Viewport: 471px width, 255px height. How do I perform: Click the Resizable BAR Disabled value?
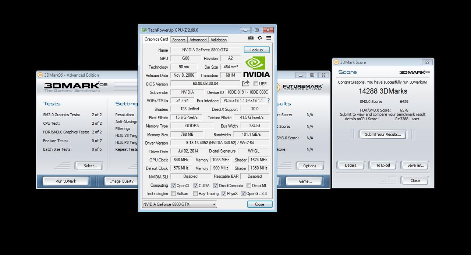(x=255, y=176)
